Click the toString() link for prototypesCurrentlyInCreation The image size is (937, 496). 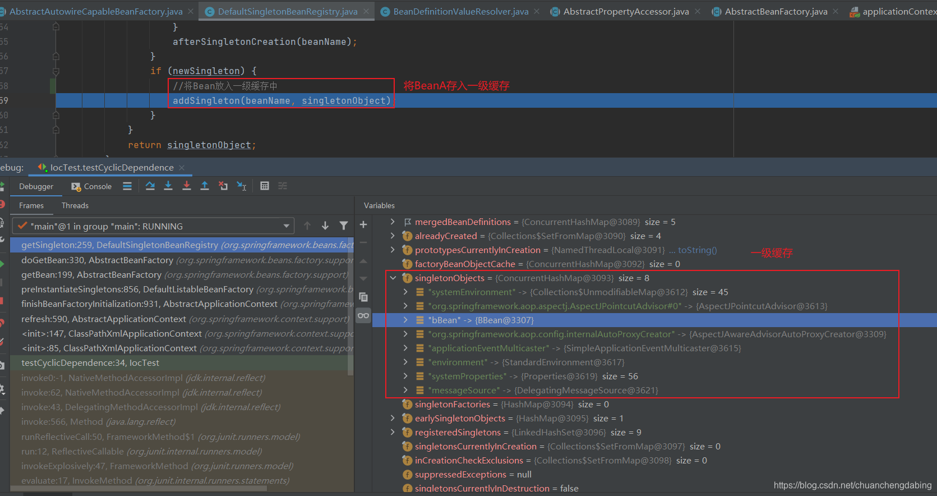697,250
